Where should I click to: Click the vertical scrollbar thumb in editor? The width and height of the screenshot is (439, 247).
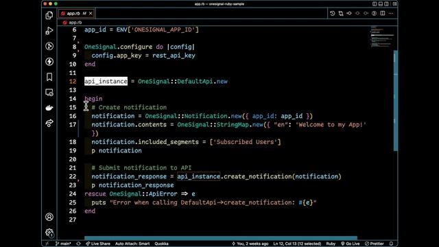tap(396, 101)
